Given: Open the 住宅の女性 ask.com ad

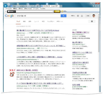Looking at the screenshot, I should pos(76,85).
